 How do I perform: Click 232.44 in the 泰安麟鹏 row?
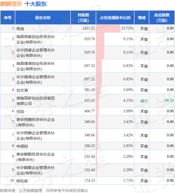[89, 156]
